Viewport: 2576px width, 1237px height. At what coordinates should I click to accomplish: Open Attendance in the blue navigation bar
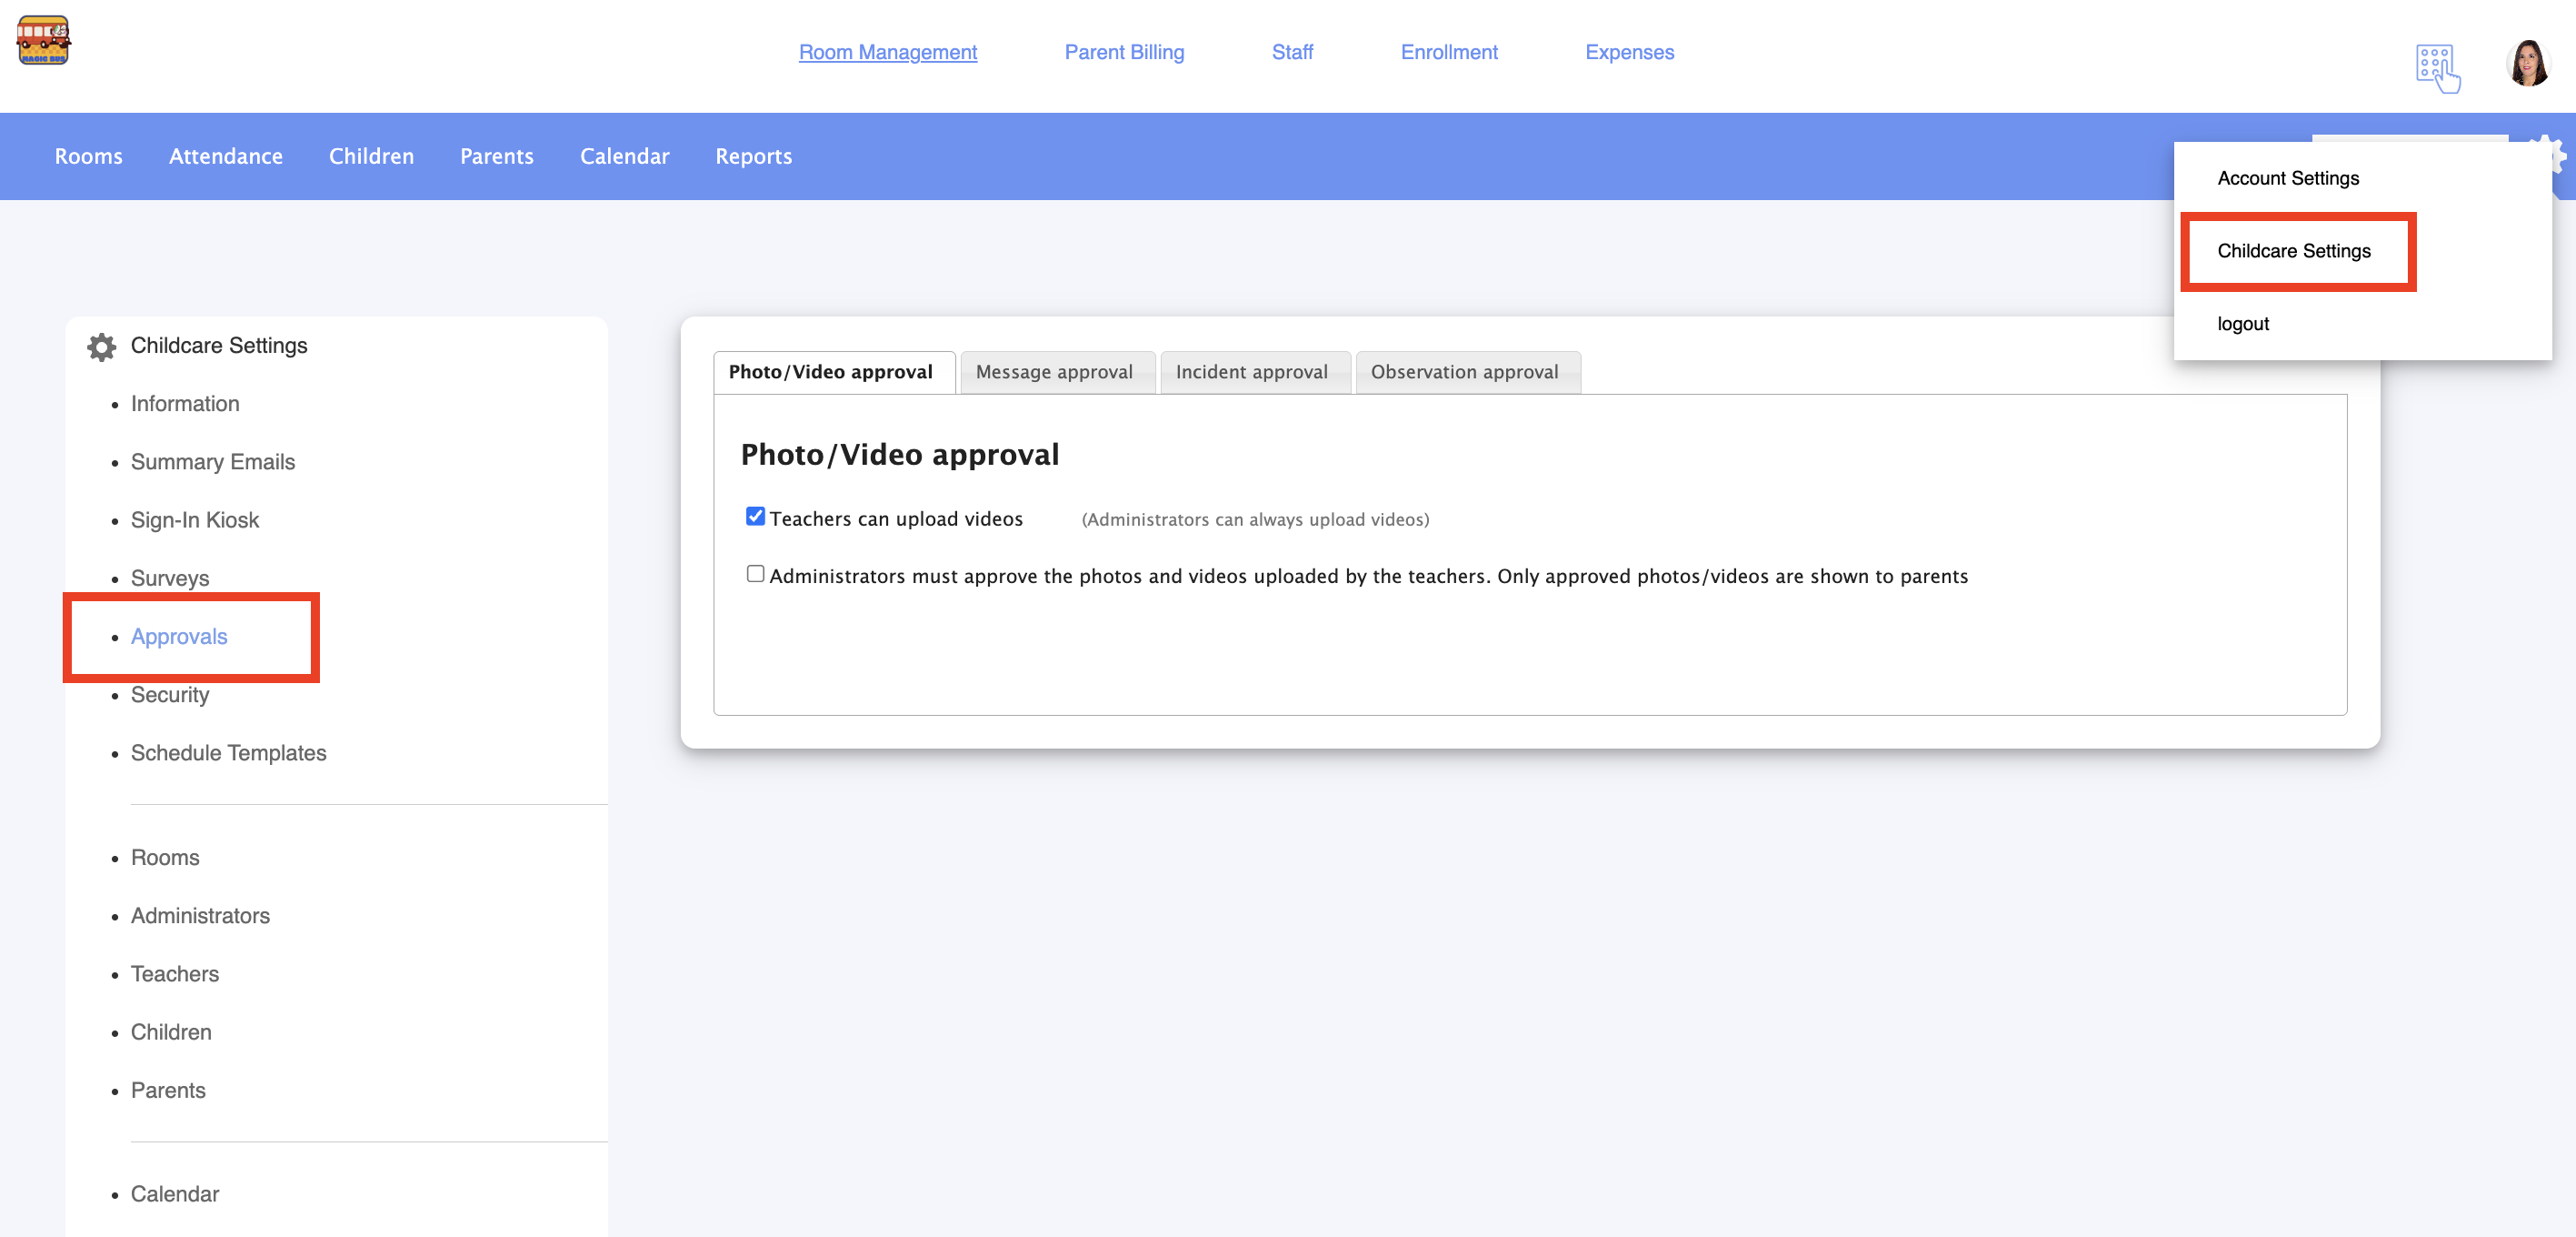[226, 156]
